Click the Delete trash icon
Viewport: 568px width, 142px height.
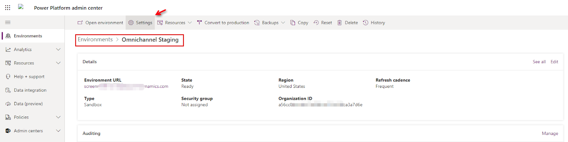(x=339, y=23)
